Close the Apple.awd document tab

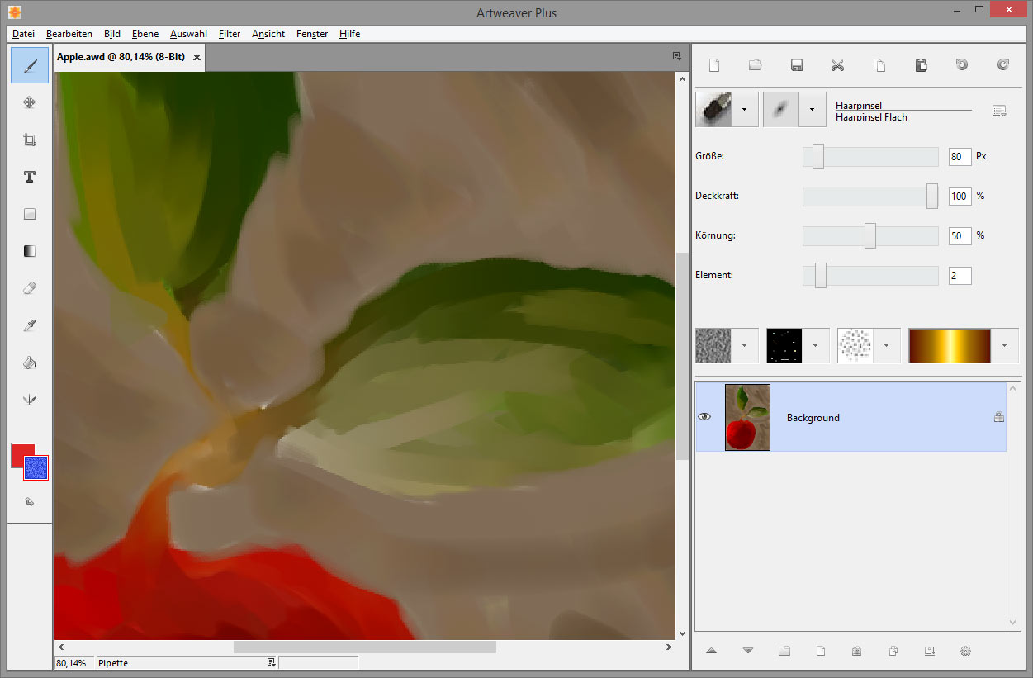click(x=197, y=57)
